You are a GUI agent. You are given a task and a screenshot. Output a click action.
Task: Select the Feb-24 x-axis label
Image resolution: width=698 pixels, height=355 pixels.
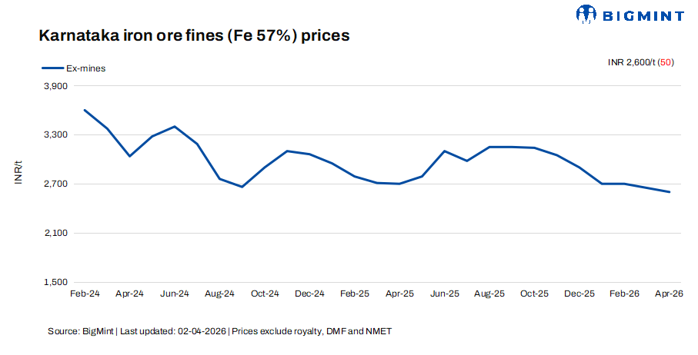[85, 294]
